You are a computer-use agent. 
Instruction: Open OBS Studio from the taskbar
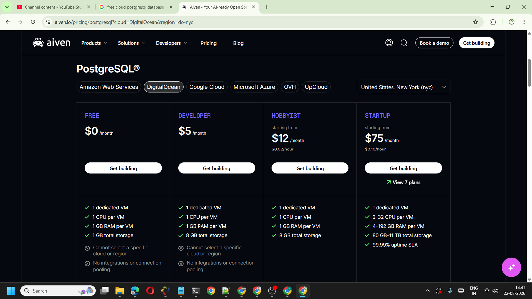[x=272, y=291]
